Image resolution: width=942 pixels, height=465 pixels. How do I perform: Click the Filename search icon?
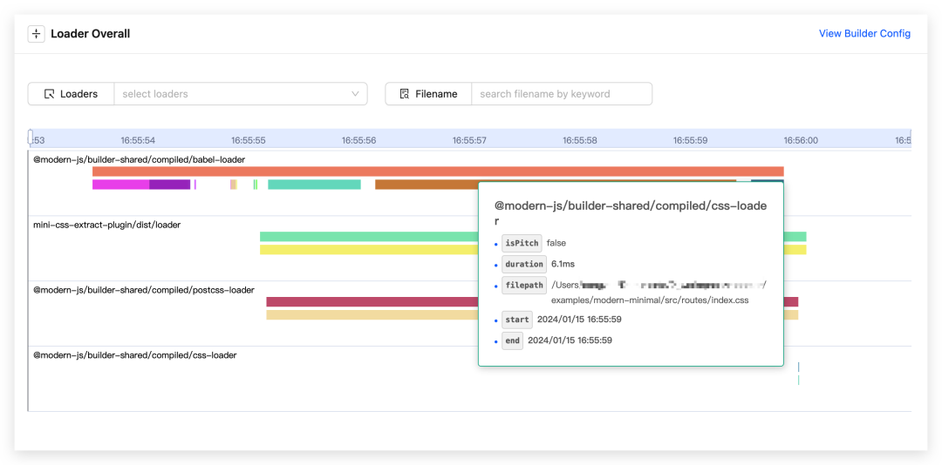pos(404,94)
